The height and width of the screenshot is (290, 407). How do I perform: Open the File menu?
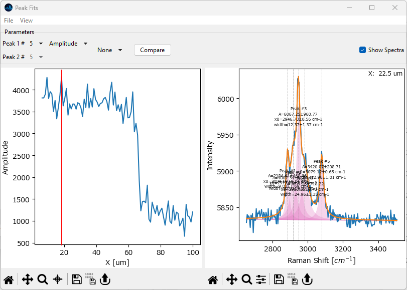click(x=9, y=21)
